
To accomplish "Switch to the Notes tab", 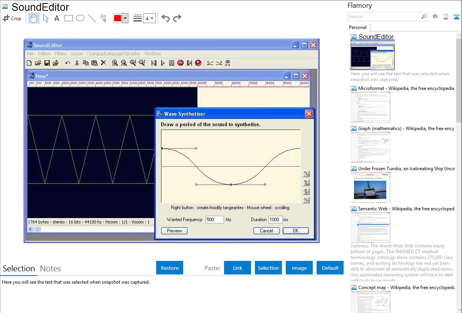I will coord(51,269).
